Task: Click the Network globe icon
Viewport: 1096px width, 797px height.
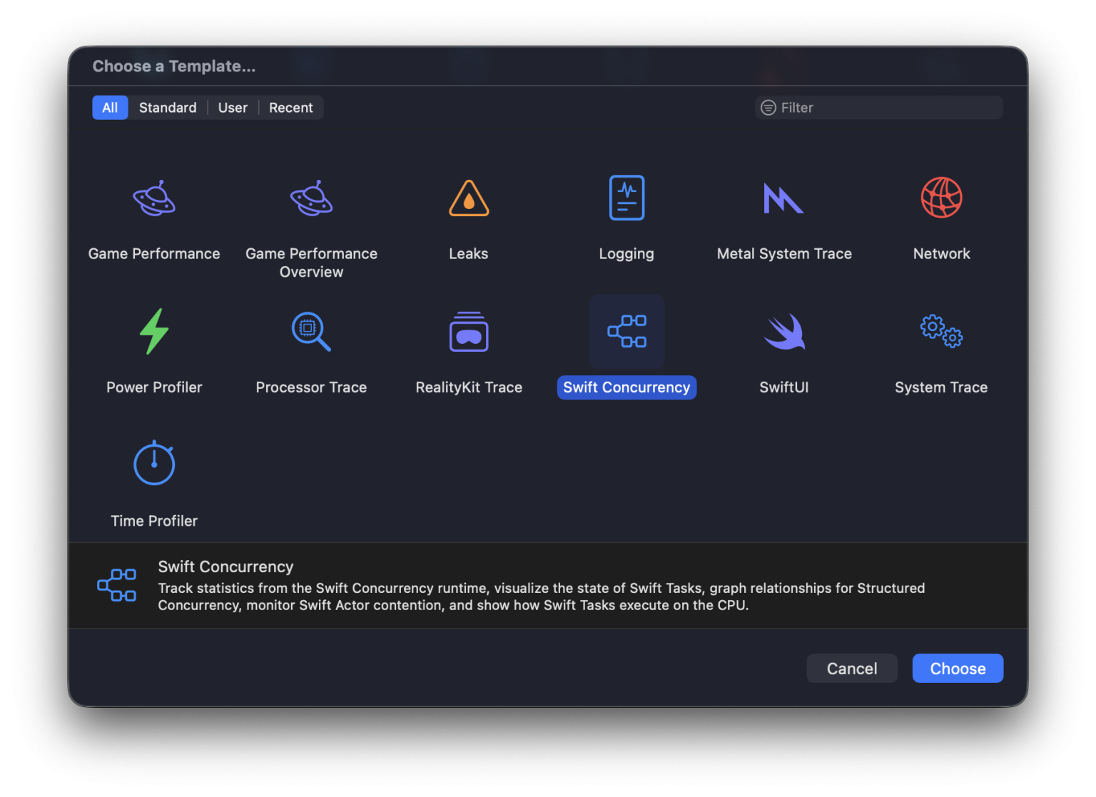Action: pyautogui.click(x=941, y=198)
